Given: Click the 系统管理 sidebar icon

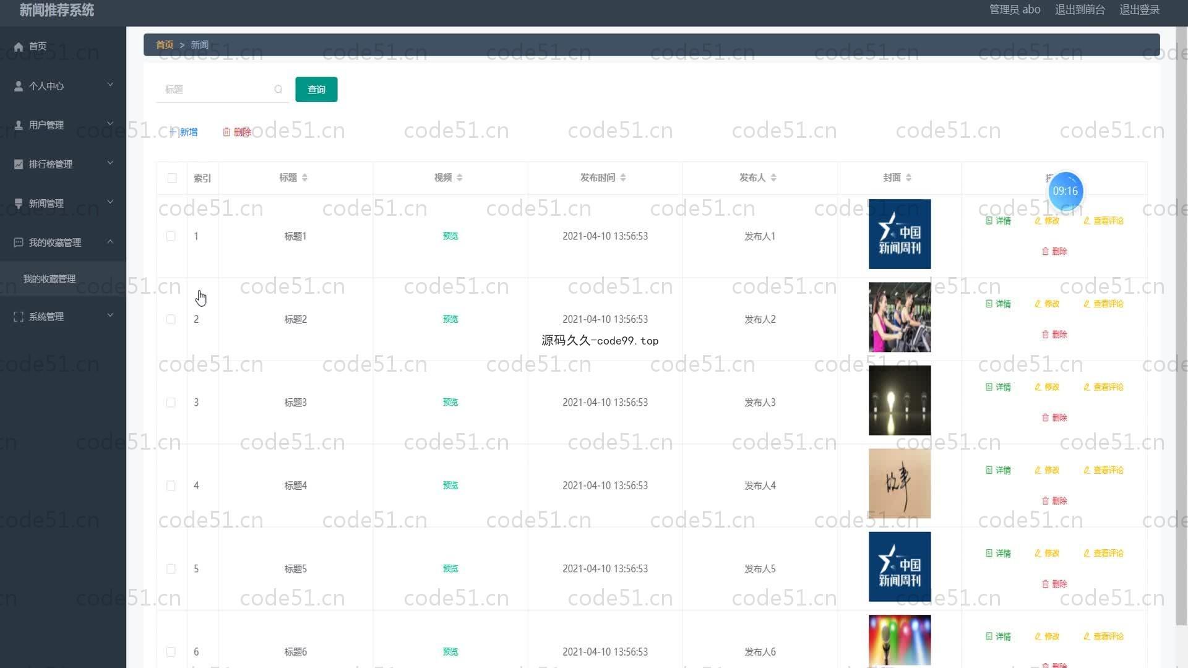Looking at the screenshot, I should (x=19, y=317).
